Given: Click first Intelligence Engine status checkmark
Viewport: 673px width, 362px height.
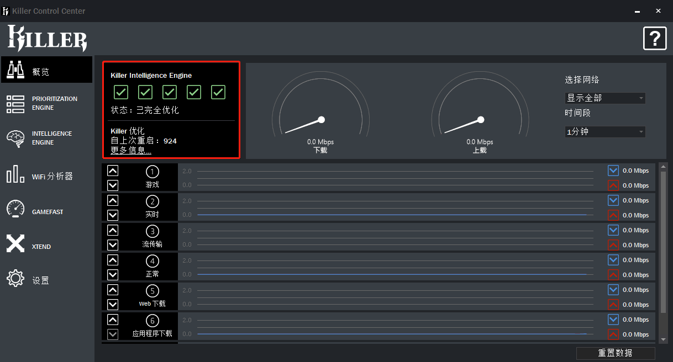Looking at the screenshot, I should coord(120,92).
